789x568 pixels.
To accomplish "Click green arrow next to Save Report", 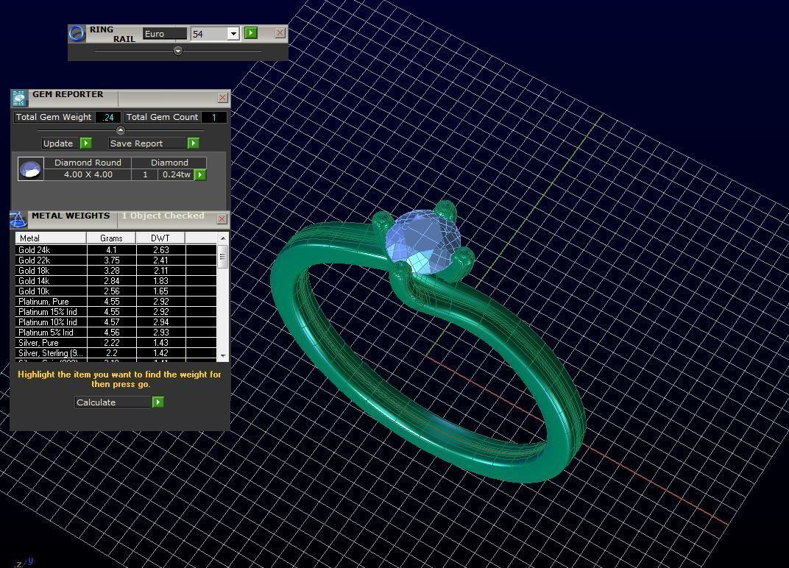I will coord(194,143).
